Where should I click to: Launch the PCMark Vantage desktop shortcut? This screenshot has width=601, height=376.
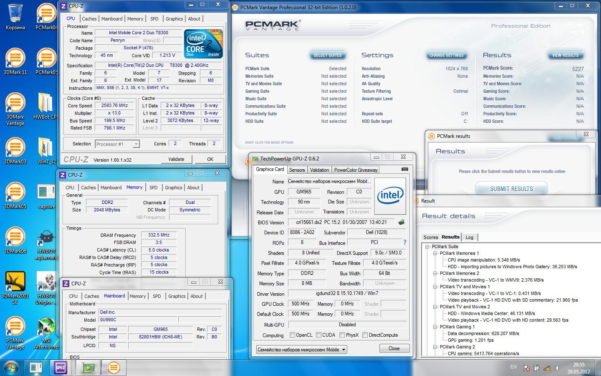tap(15, 333)
